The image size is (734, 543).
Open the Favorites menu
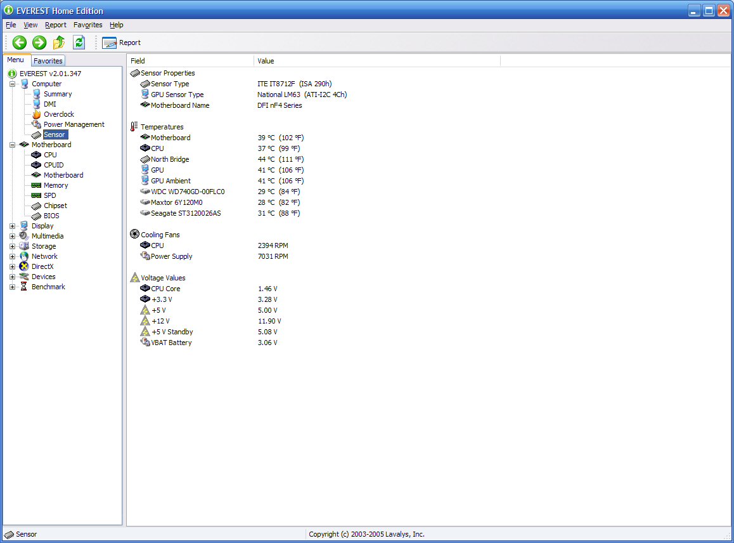87,25
